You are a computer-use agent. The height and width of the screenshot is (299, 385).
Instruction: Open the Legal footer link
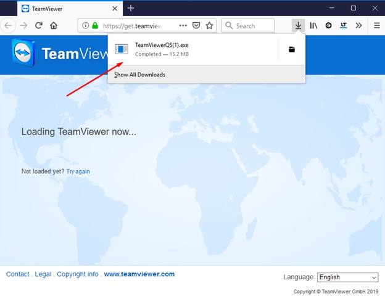pos(43,274)
